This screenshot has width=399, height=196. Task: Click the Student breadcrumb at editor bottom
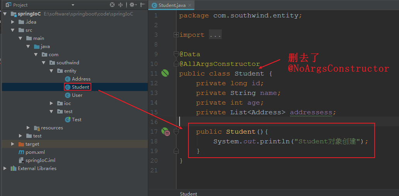tap(188, 194)
